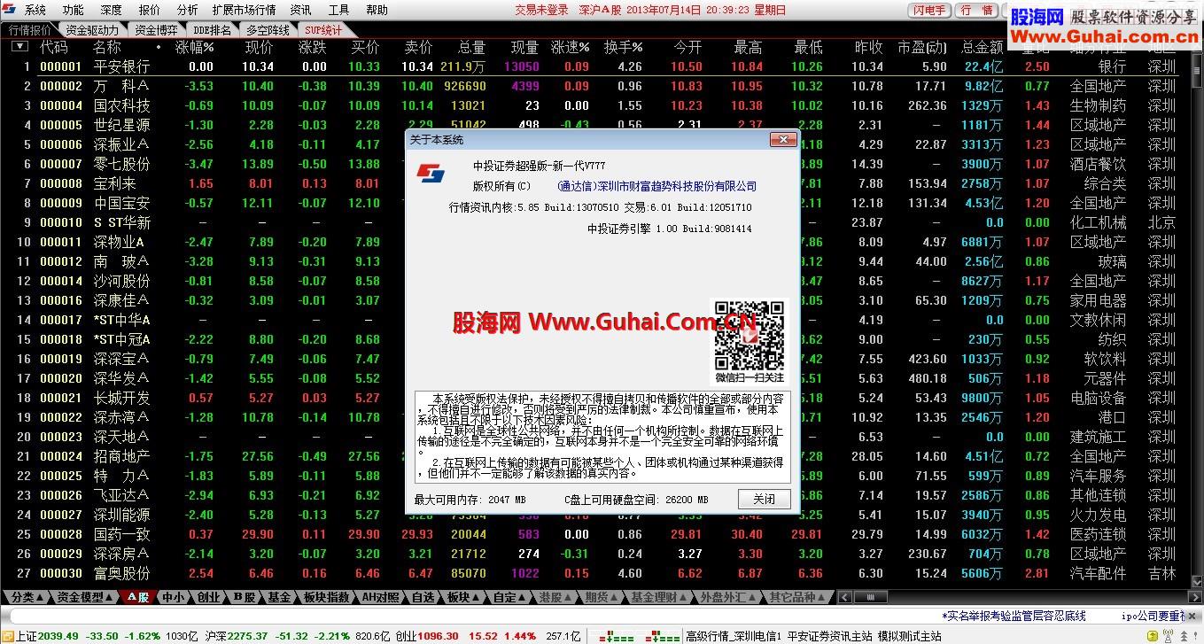The width and height of the screenshot is (1204, 644).
Task: Select stock code 000024
Action: [x=61, y=456]
